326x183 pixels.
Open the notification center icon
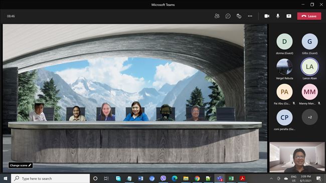click(x=318, y=178)
